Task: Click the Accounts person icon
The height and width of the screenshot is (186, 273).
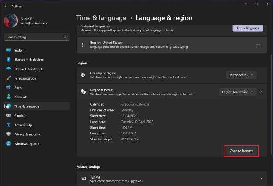Action: pos(9,97)
